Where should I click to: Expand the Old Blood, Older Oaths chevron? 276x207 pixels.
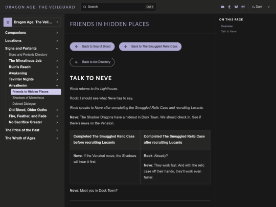(57, 110)
